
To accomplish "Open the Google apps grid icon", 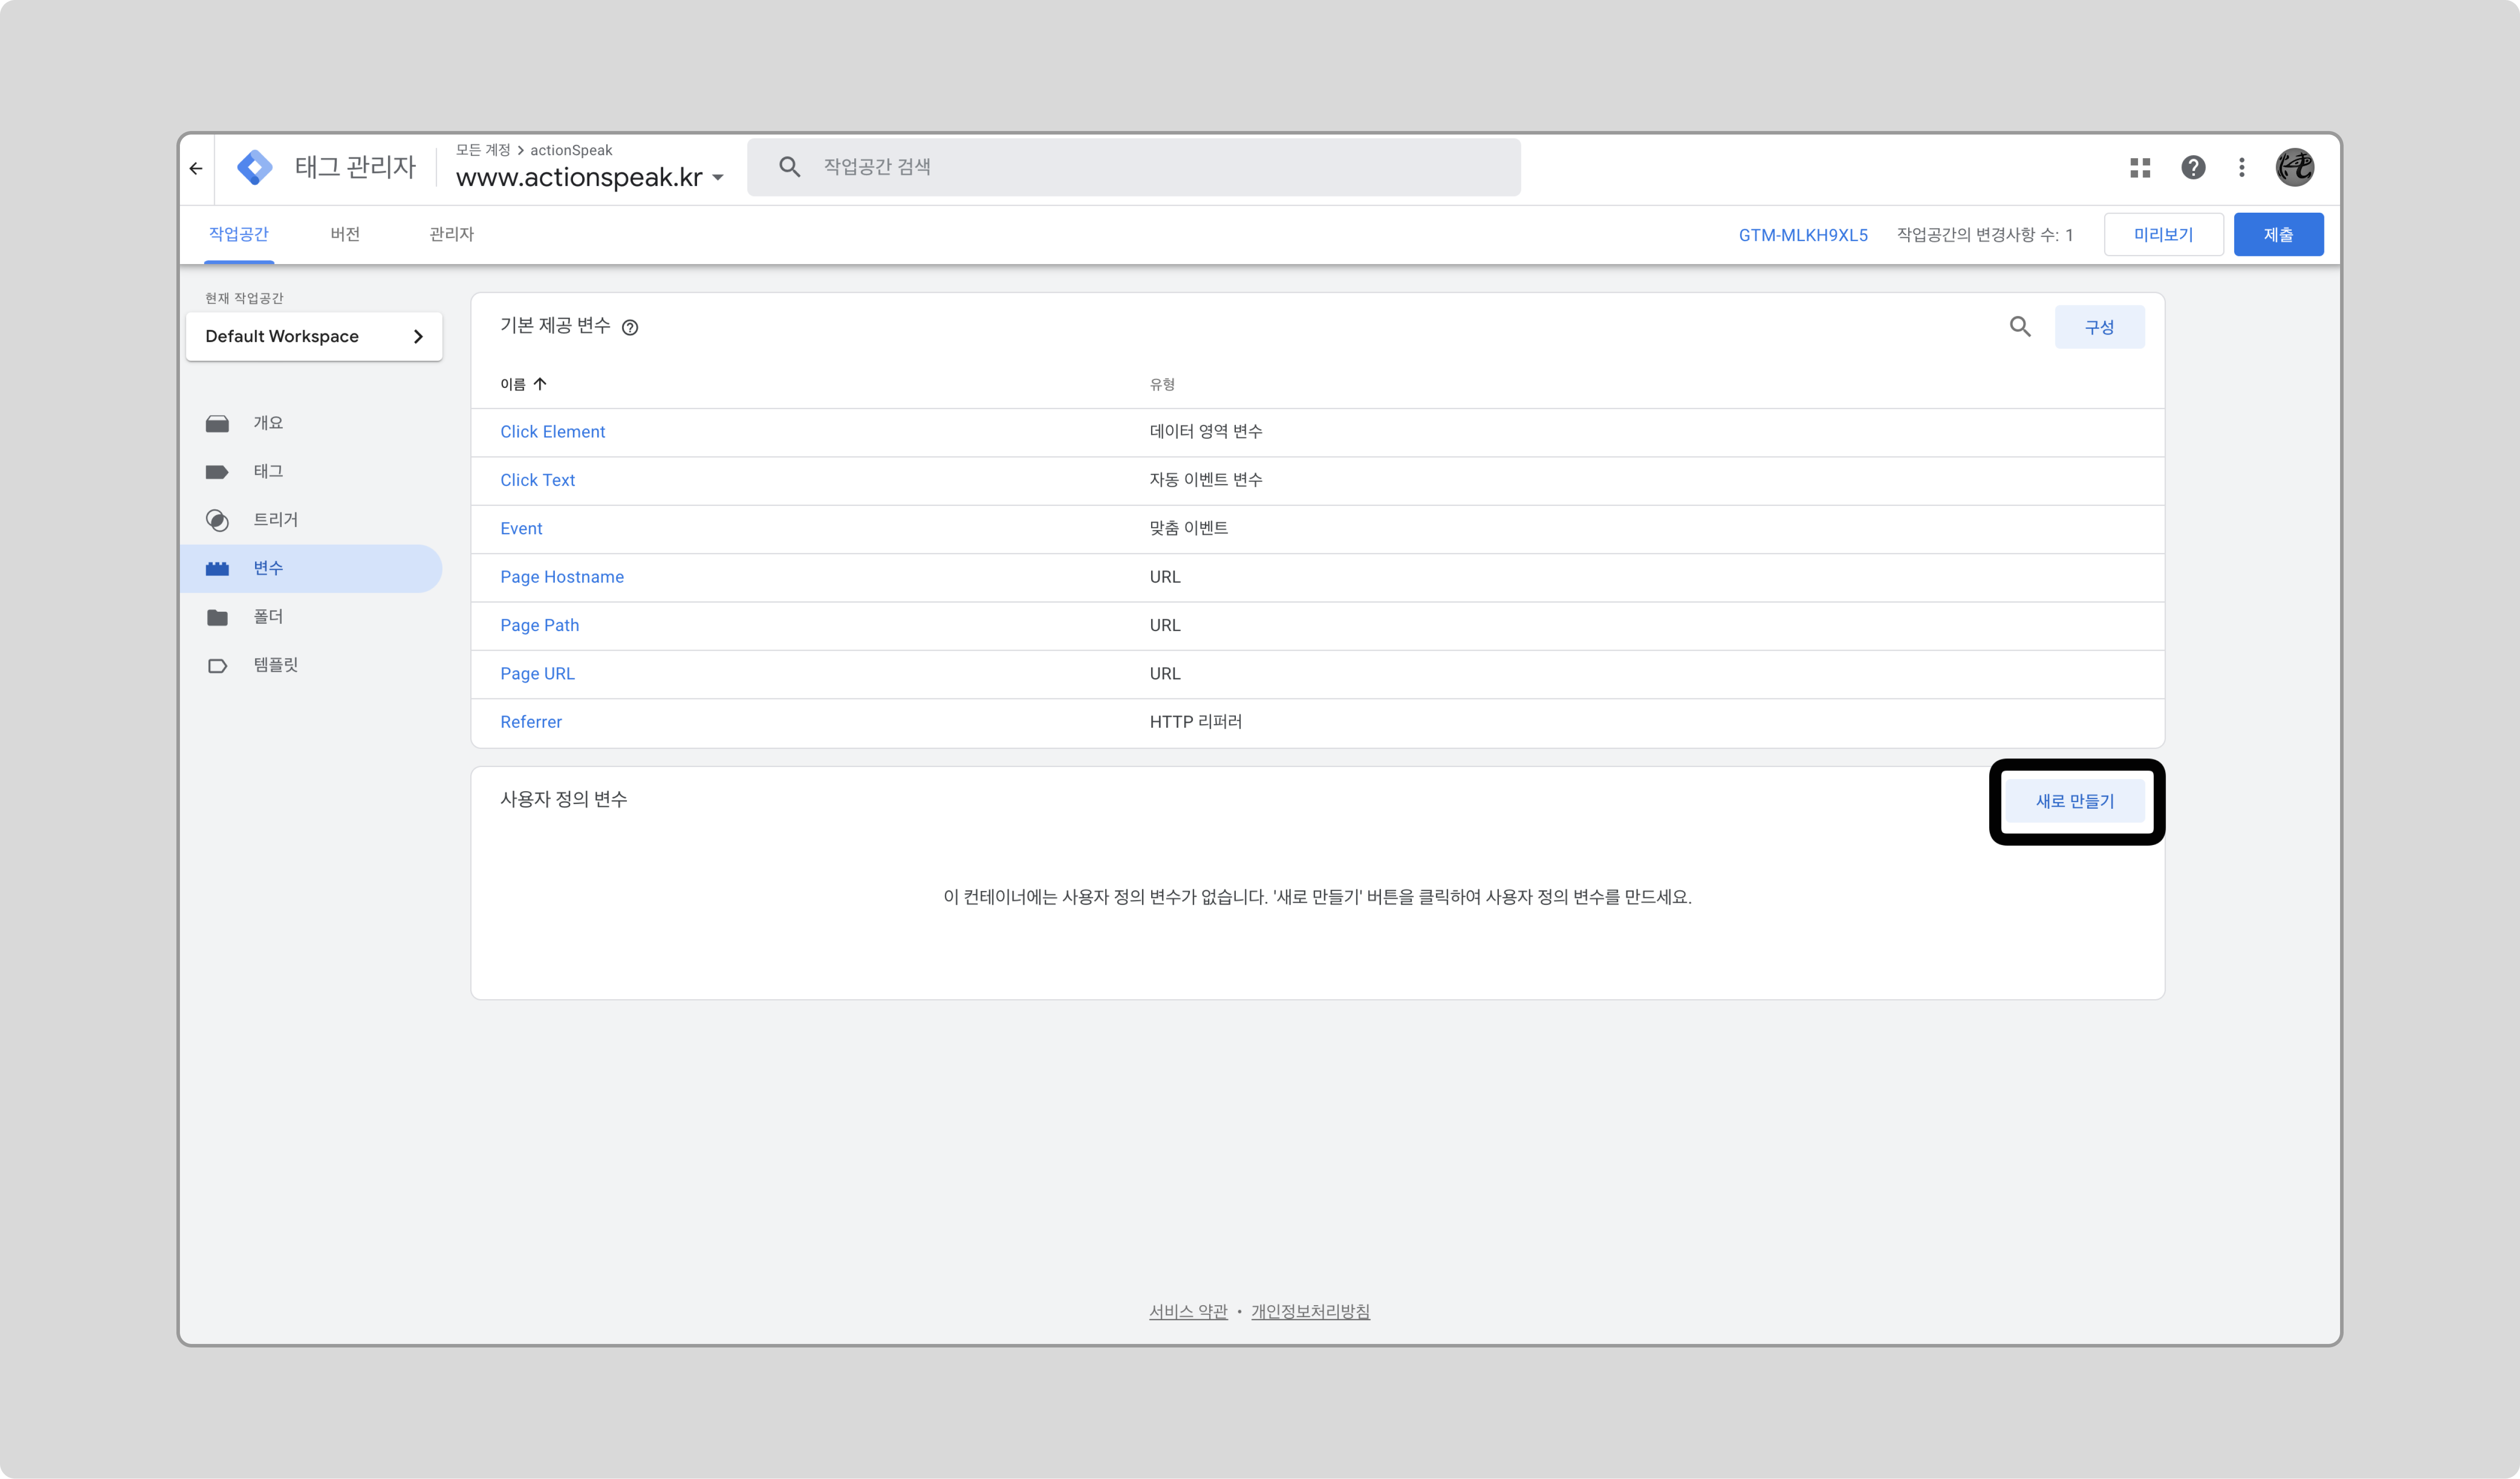I will (x=2140, y=168).
